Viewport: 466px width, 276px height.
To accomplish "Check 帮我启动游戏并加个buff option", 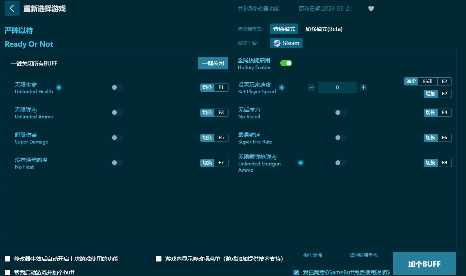I will (x=7, y=272).
